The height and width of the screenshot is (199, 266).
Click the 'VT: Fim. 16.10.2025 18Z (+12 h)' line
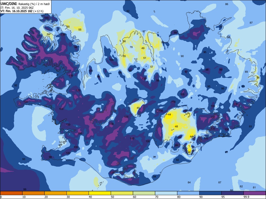pos(22,11)
